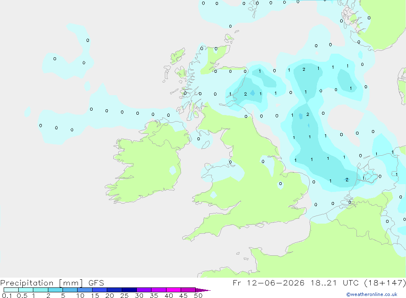406x298 pixels.
Task: Click the '20' legend scale label
Action: click(110, 296)
